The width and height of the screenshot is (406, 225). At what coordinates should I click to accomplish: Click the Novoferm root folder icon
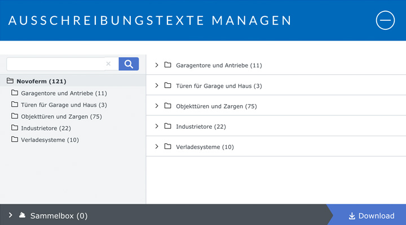(10, 81)
